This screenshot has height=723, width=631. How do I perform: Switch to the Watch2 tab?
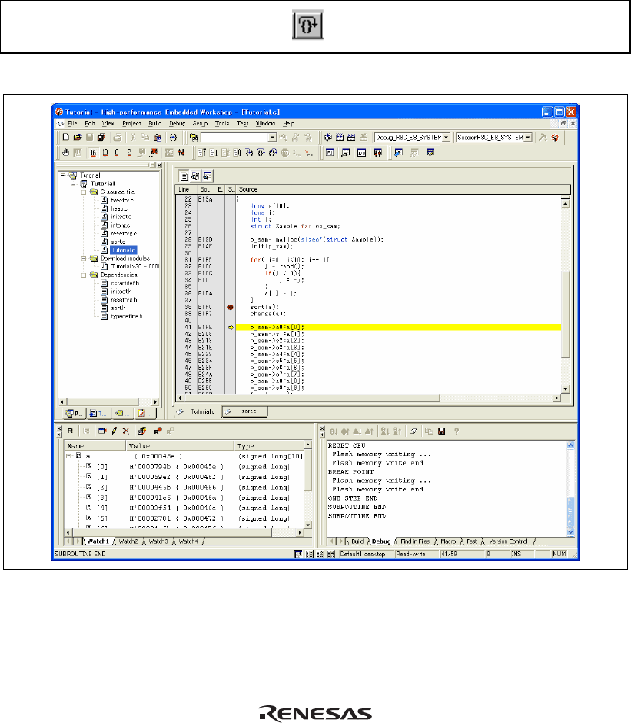tap(128, 541)
